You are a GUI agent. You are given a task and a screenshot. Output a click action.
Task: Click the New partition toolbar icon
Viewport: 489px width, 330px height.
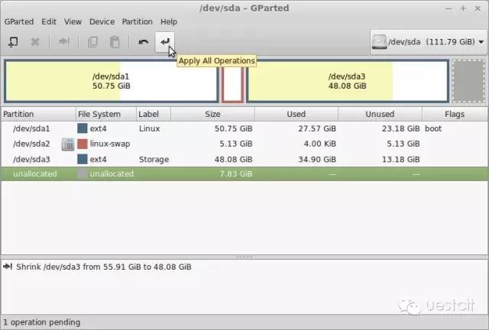[13, 42]
